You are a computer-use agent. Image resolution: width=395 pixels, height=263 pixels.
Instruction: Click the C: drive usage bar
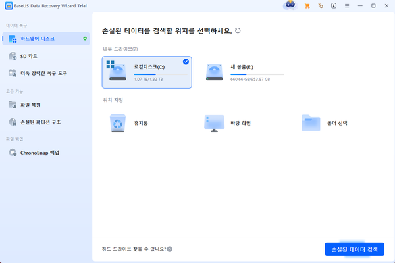coord(161,74)
